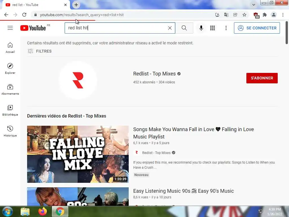Open the Chrome profile avatar
The width and height of the screenshot is (289, 217).
tap(274, 15)
